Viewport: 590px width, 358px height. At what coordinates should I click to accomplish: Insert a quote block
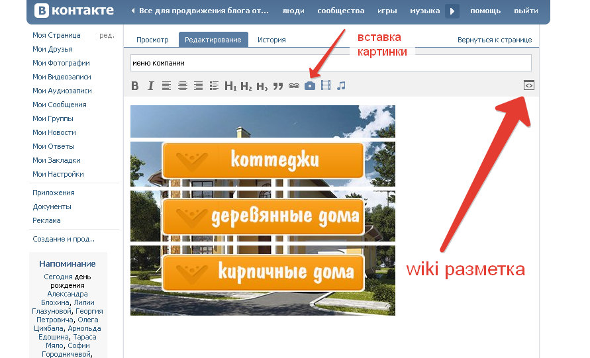[x=278, y=85]
